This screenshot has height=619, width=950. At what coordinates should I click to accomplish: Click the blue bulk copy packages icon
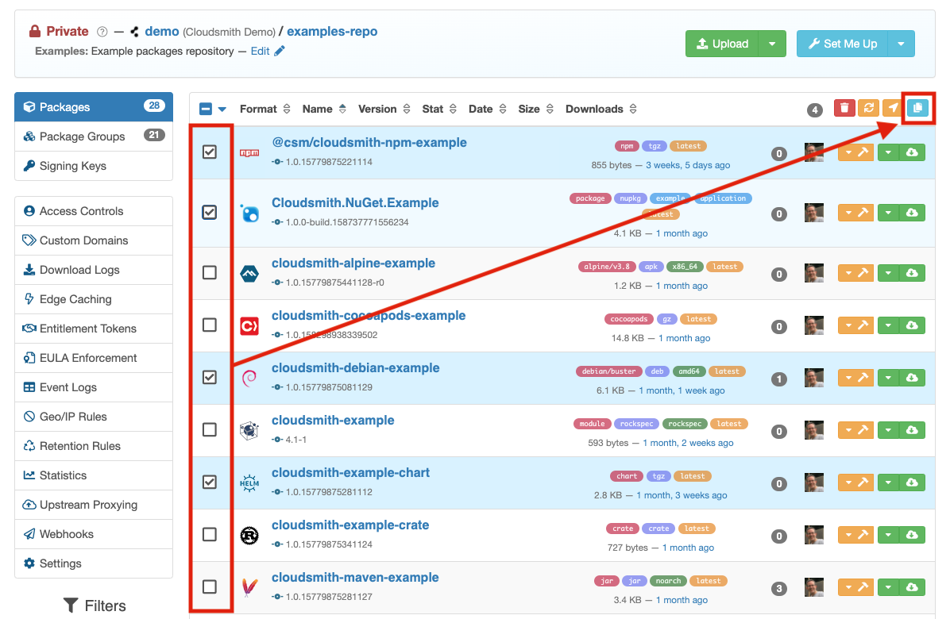[918, 108]
